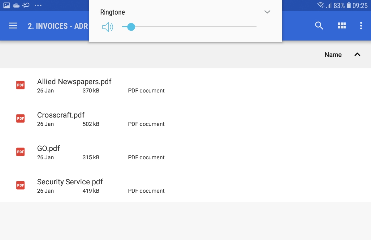Tap PDF icon beside Security Service.pdf
This screenshot has width=371, height=240.
[x=20, y=185]
